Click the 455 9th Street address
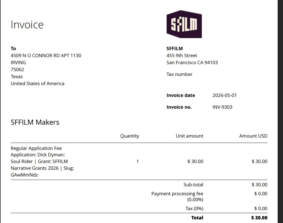 point(182,56)
